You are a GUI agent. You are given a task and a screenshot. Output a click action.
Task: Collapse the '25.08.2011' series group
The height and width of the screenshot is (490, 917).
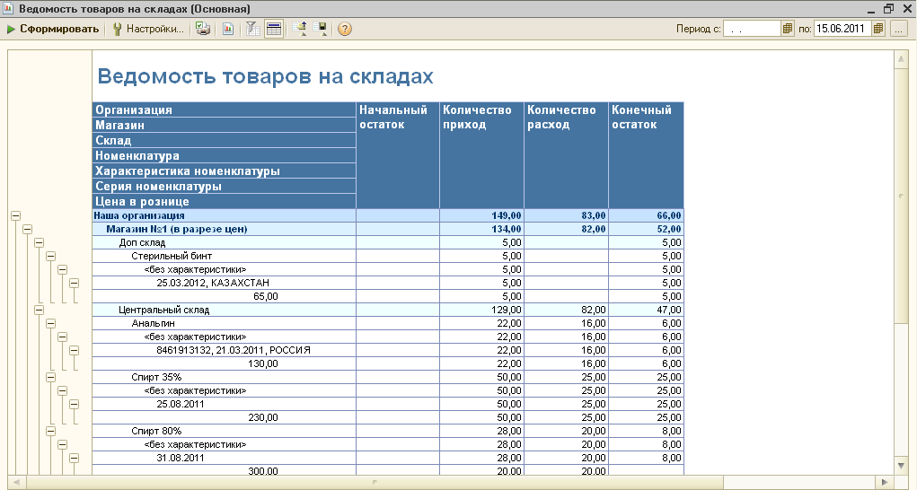tap(75, 404)
